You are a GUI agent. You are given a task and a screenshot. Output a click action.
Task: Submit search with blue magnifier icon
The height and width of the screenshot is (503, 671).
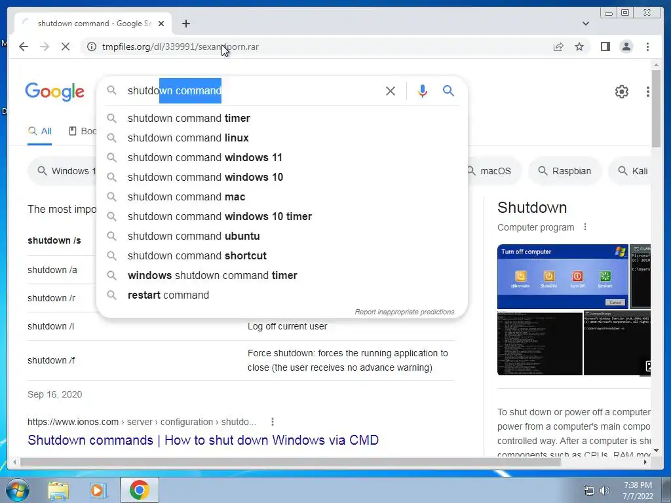click(x=448, y=90)
